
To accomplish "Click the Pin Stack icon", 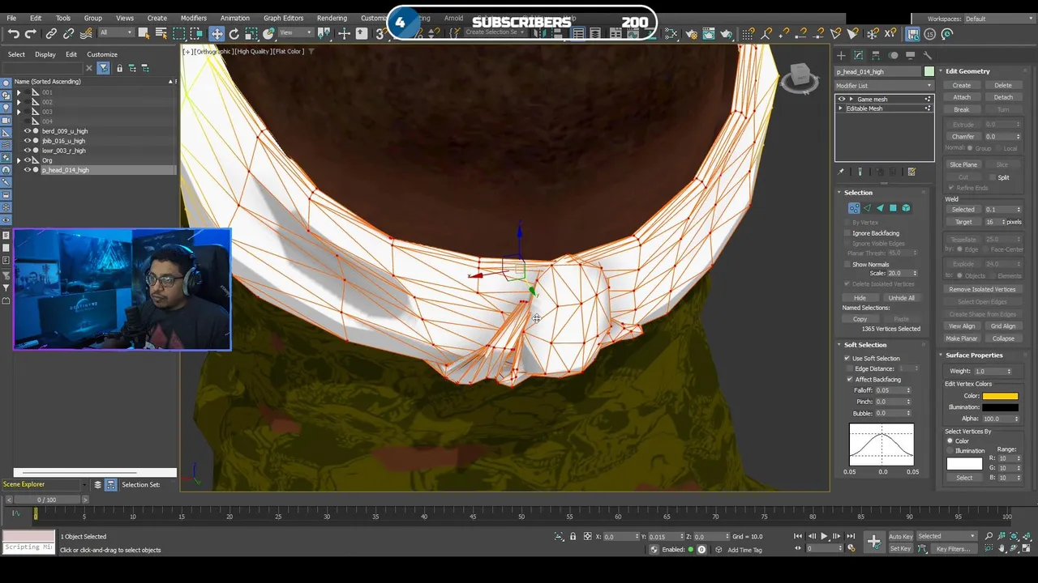I will (841, 172).
